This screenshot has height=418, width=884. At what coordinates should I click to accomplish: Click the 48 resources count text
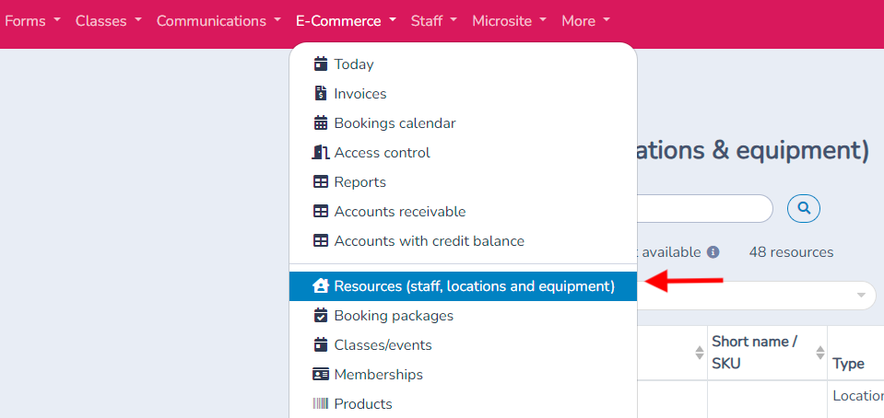click(x=791, y=252)
